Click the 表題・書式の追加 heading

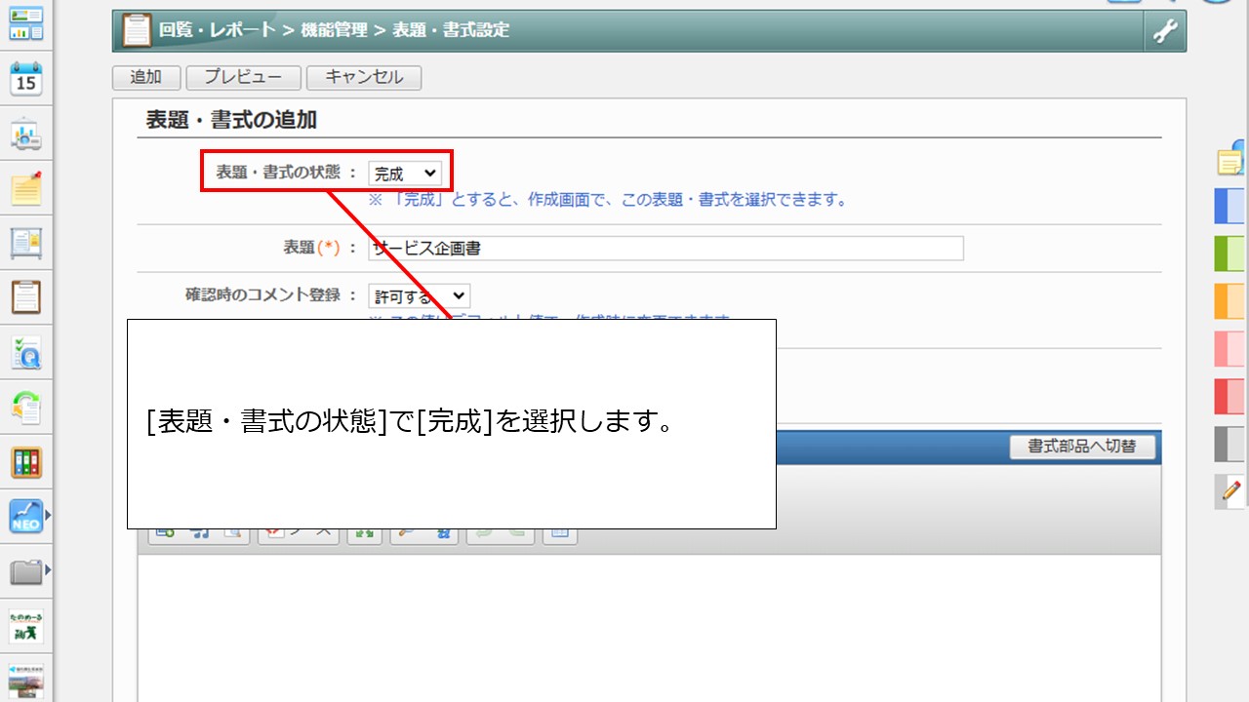coord(231,120)
